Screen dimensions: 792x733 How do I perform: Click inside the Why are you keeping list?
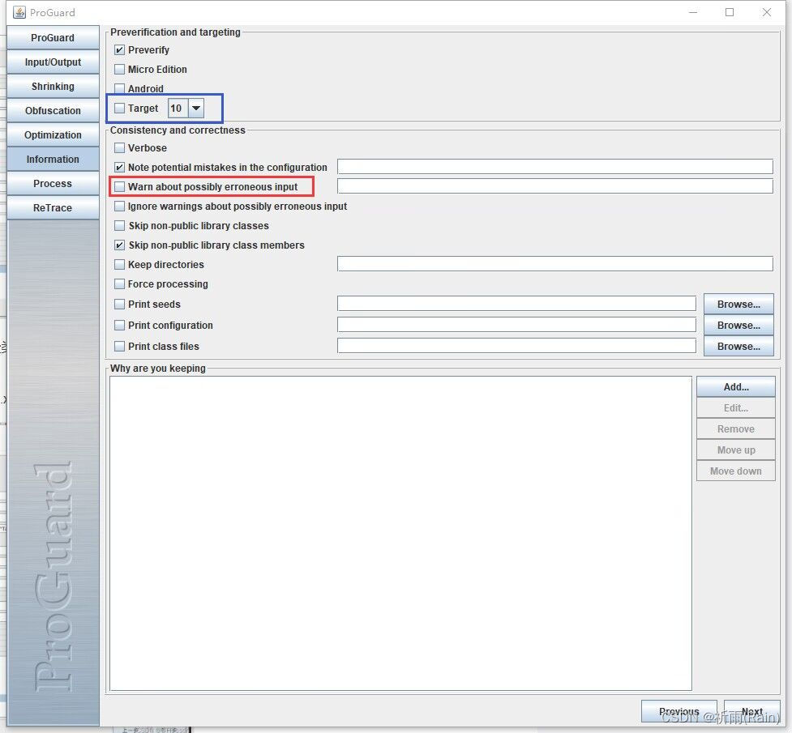pos(400,533)
